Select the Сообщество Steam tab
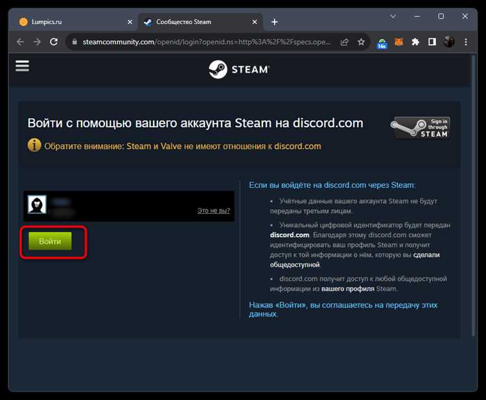 (200, 22)
